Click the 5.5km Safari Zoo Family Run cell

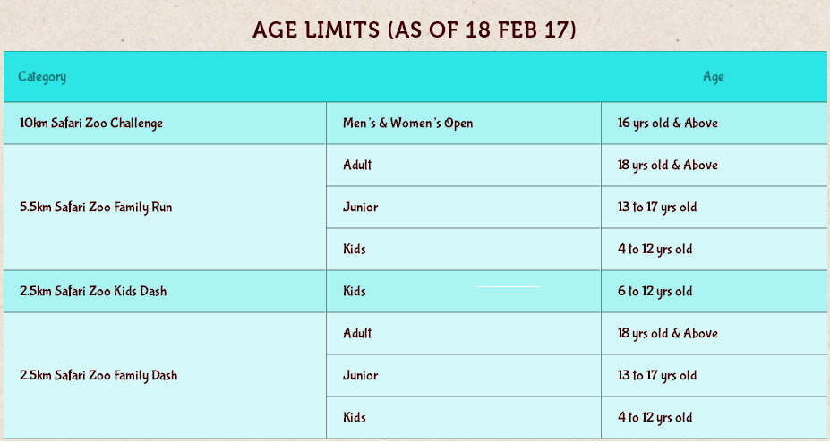(165, 207)
